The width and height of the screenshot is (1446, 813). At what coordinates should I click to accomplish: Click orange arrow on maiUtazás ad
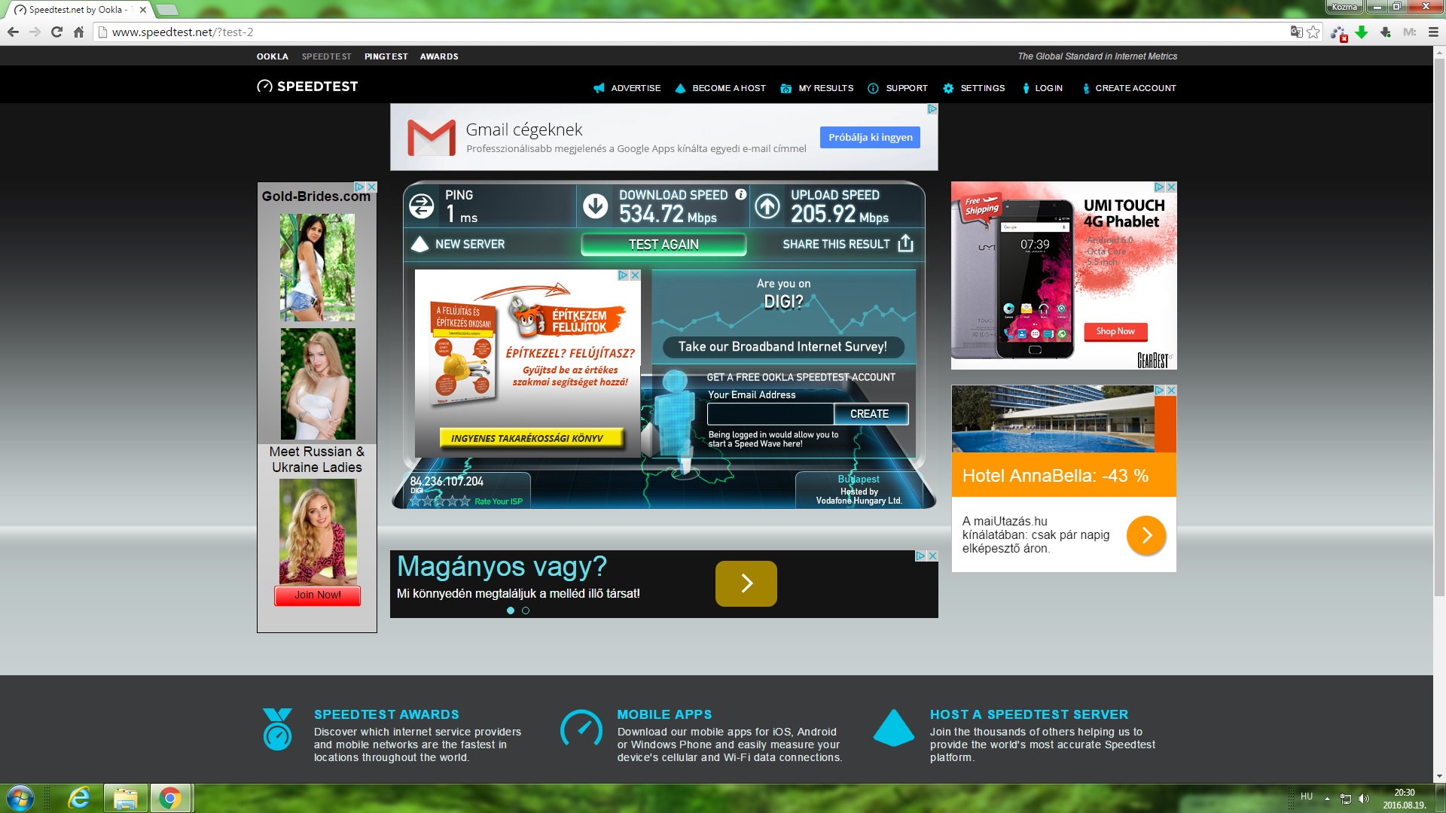pos(1146,535)
